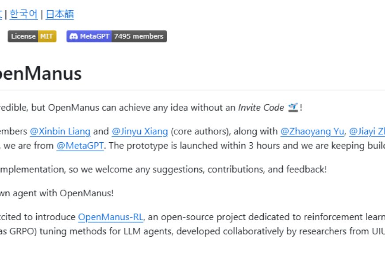Click the 7495 members count
The height and width of the screenshot is (257, 385).
(x=139, y=36)
